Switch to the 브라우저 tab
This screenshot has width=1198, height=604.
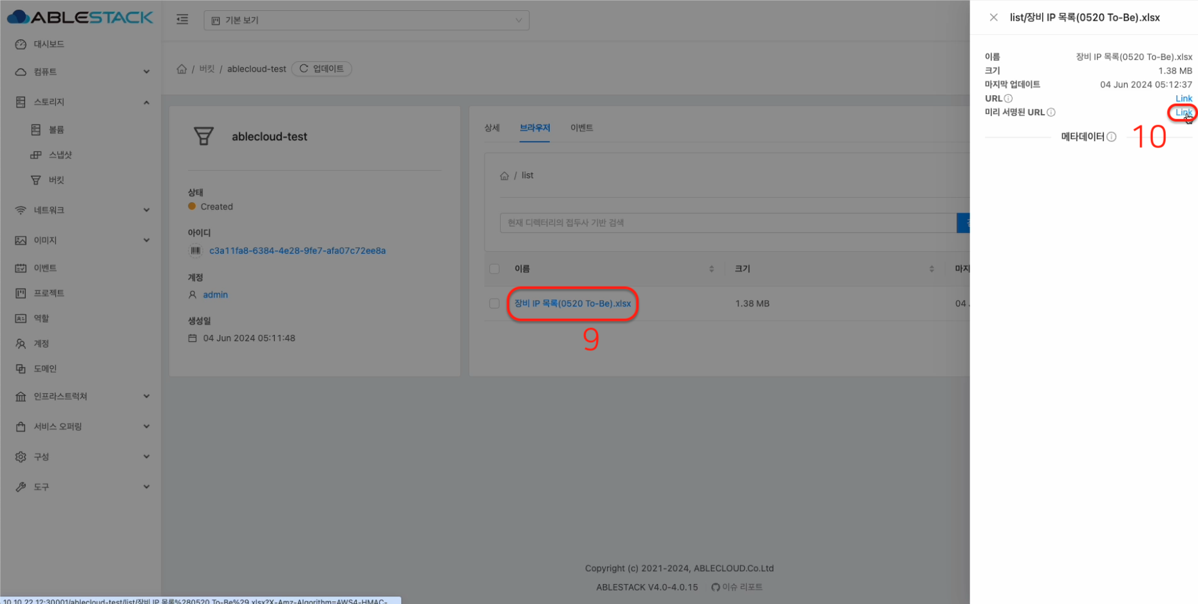tap(535, 128)
